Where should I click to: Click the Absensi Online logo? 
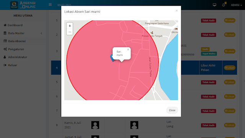23,5
